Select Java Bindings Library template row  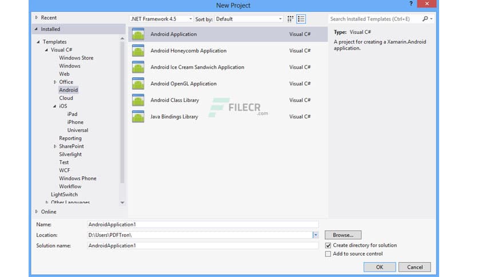click(x=228, y=117)
